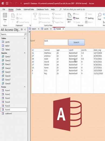Open the More records dropdown
Screen dimensions: 105x141
(x=89, y=22)
